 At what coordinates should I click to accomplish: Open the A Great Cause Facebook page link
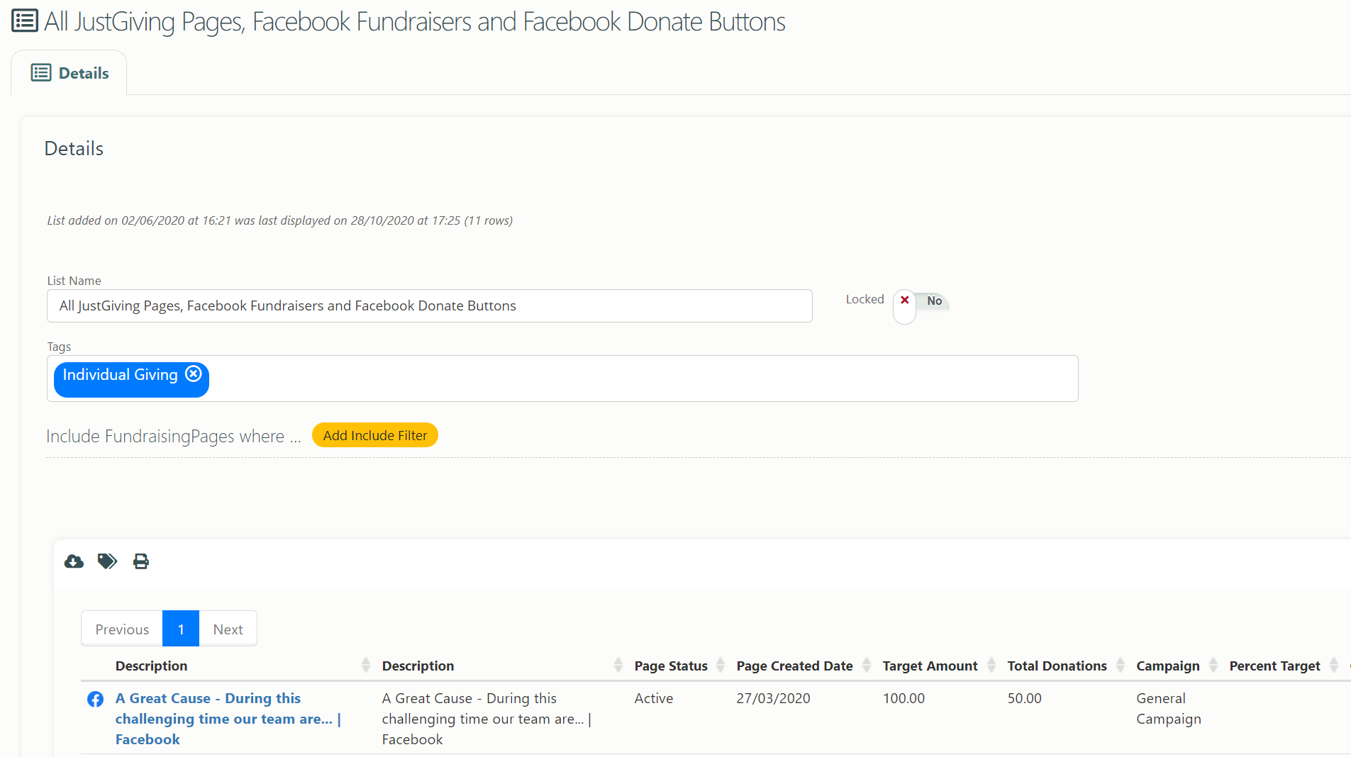[228, 719]
